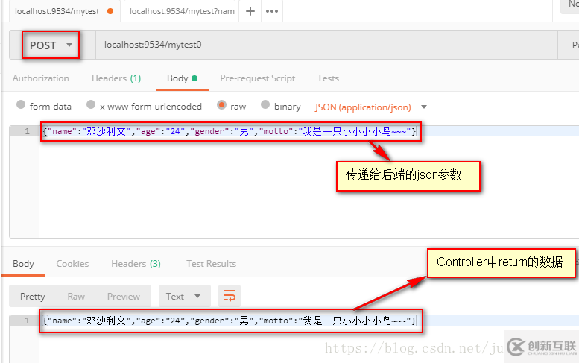Image resolution: width=579 pixels, height=363 pixels.
Task: Open the Test Results tab
Action: 211,264
